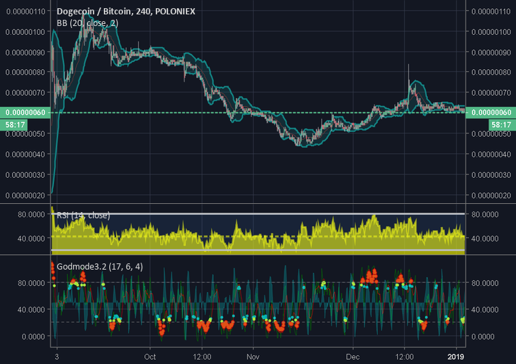
Task: Click the 58:17 countdown label on right axis
Action: coord(501,125)
